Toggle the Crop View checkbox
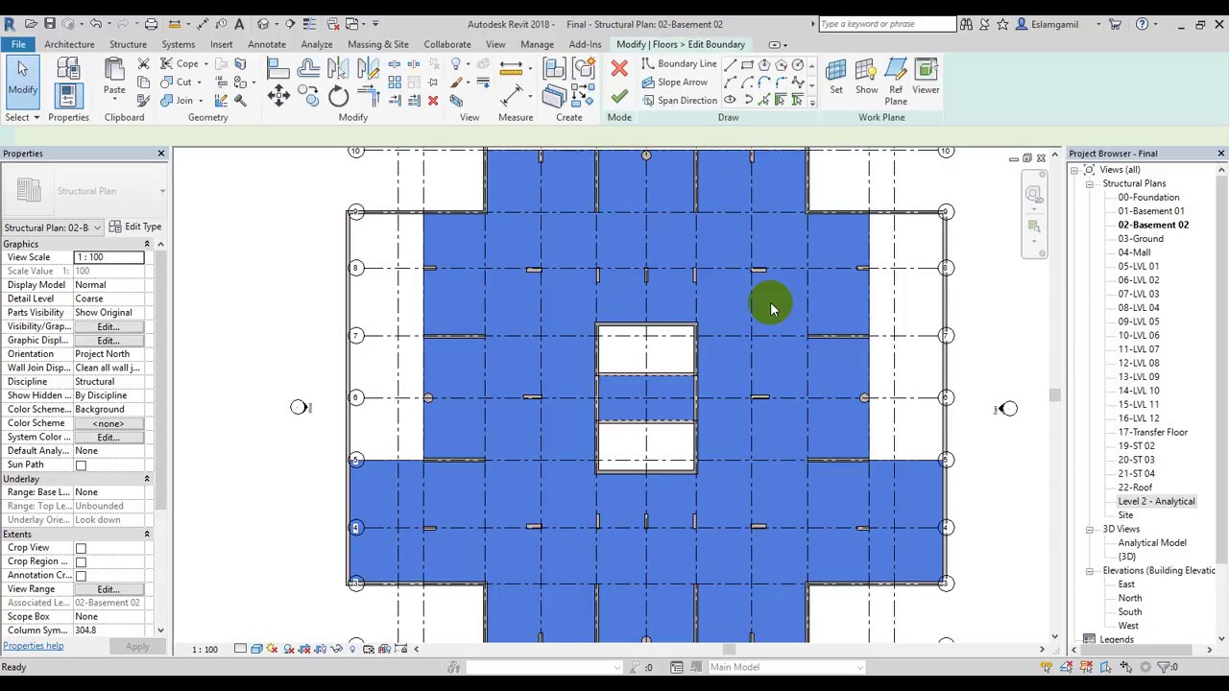This screenshot has width=1229, height=691. pyautogui.click(x=81, y=548)
